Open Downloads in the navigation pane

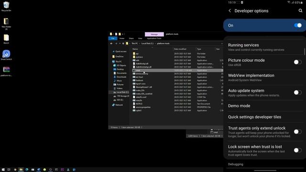pos(120,77)
